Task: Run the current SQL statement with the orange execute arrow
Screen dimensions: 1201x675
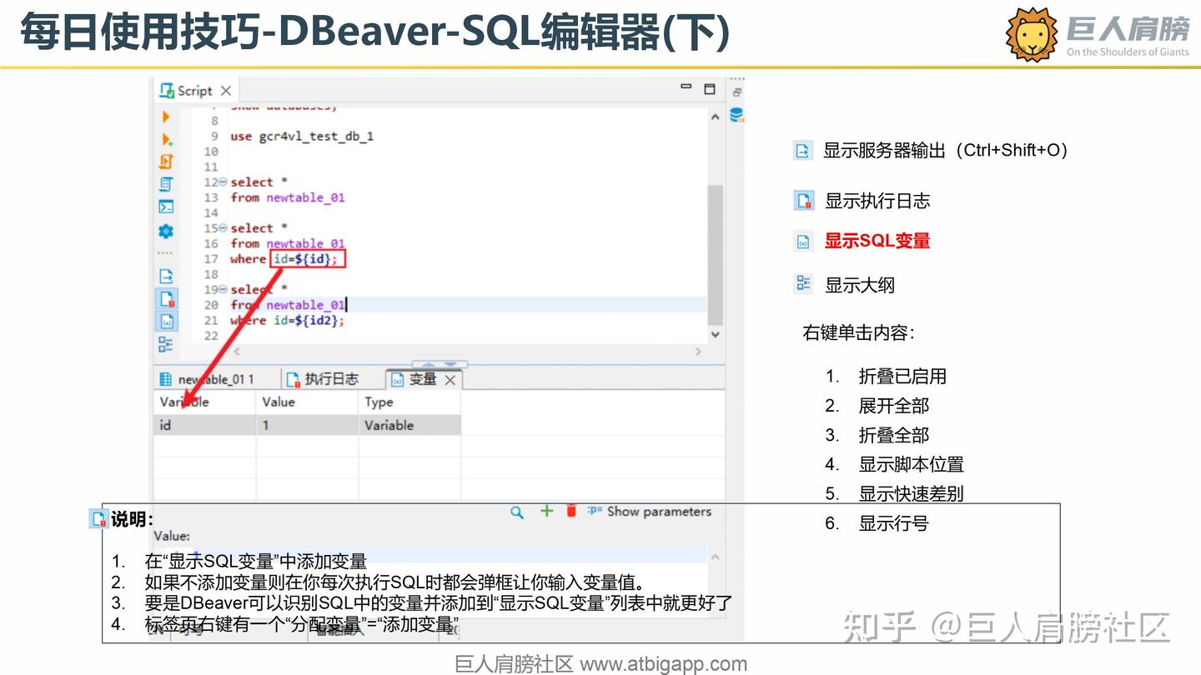Action: [165, 117]
